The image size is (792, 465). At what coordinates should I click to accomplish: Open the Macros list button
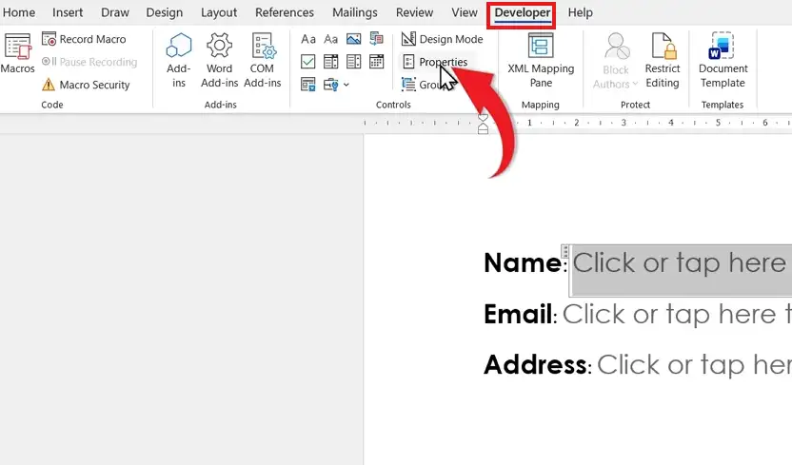click(x=17, y=53)
